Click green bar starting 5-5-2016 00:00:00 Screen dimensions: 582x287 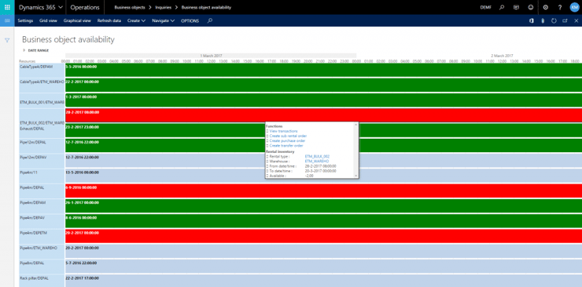click(324, 71)
